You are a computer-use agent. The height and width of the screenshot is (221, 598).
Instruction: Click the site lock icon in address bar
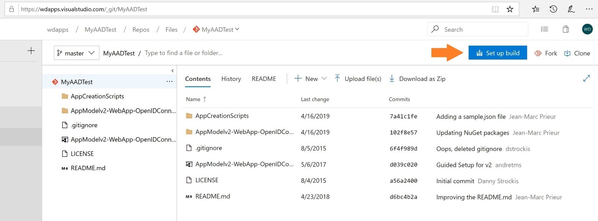coord(12,9)
